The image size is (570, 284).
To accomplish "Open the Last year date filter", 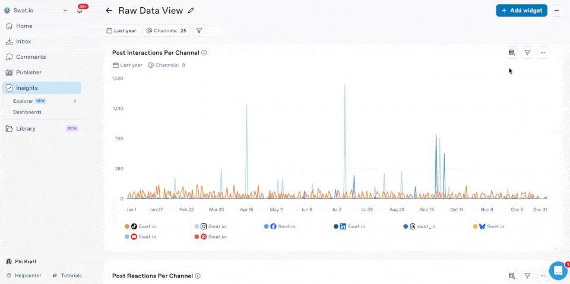I will click(121, 31).
